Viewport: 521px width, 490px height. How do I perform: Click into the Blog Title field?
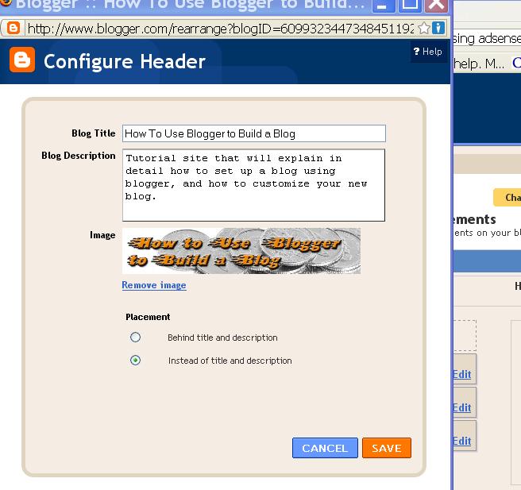point(254,133)
